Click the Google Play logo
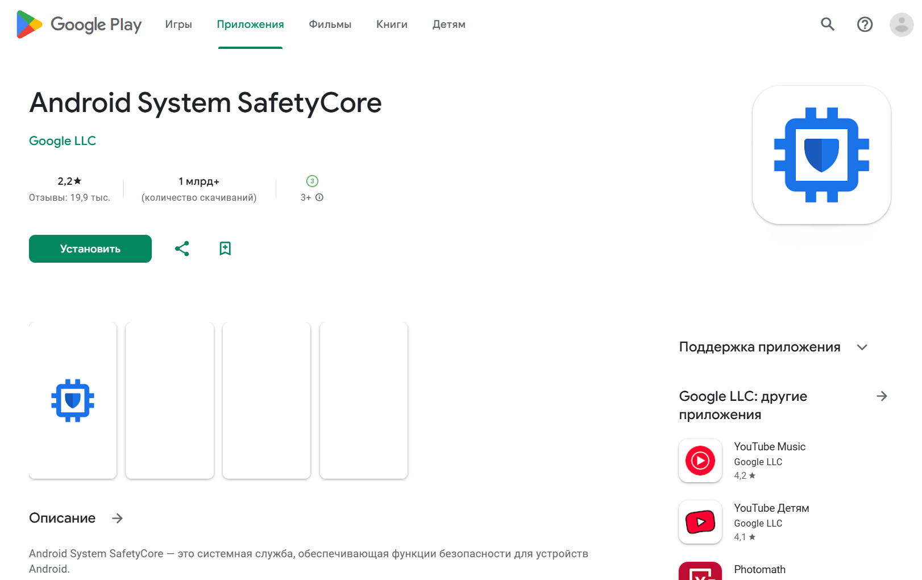This screenshot has width=922, height=580. pyautogui.click(x=79, y=24)
